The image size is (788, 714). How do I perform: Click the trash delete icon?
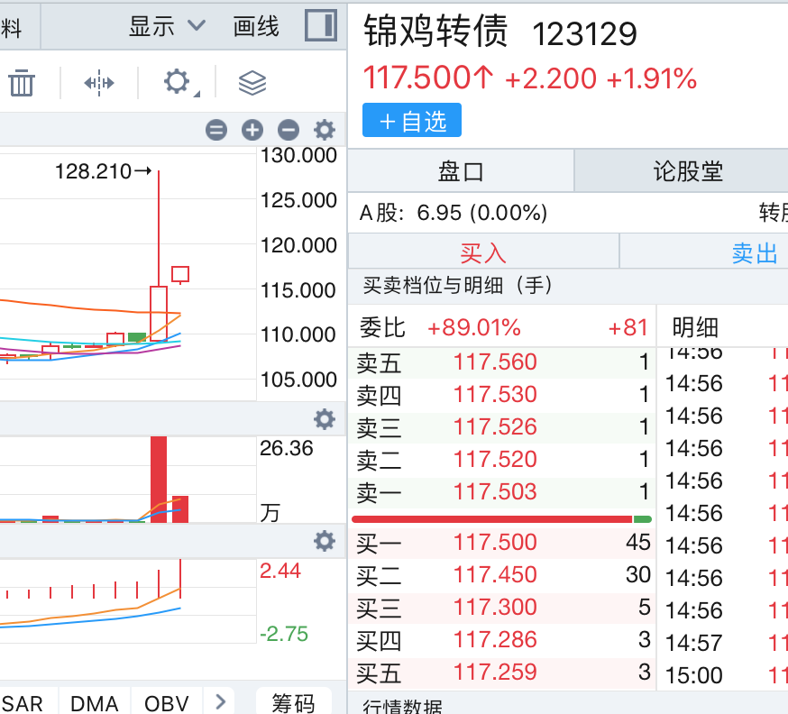22,84
